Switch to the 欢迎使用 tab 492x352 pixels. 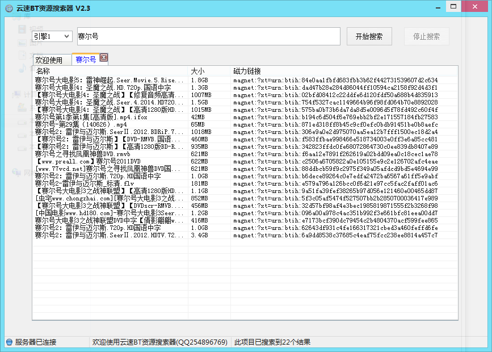49,60
